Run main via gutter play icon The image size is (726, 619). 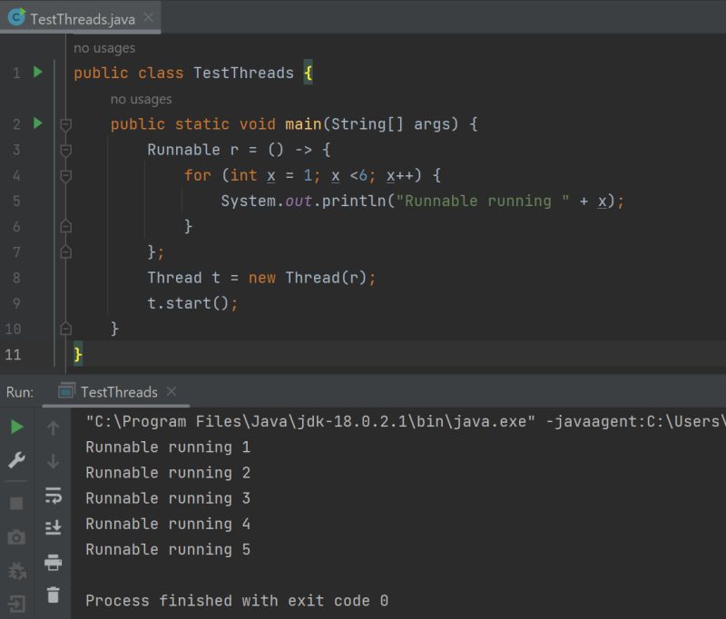36,123
